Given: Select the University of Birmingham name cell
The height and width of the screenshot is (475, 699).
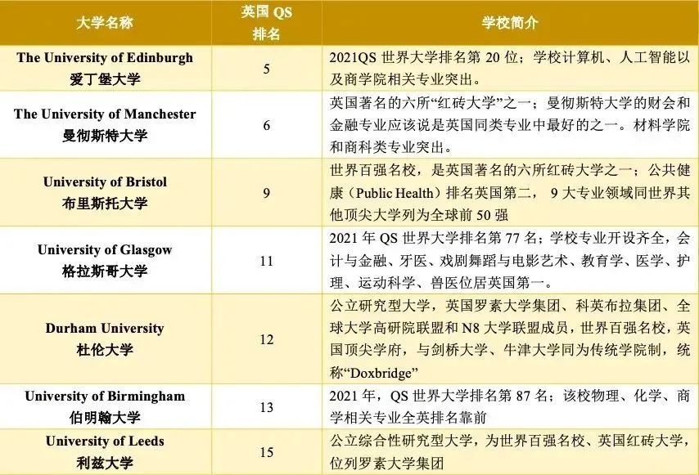Looking at the screenshot, I should coord(105,406).
